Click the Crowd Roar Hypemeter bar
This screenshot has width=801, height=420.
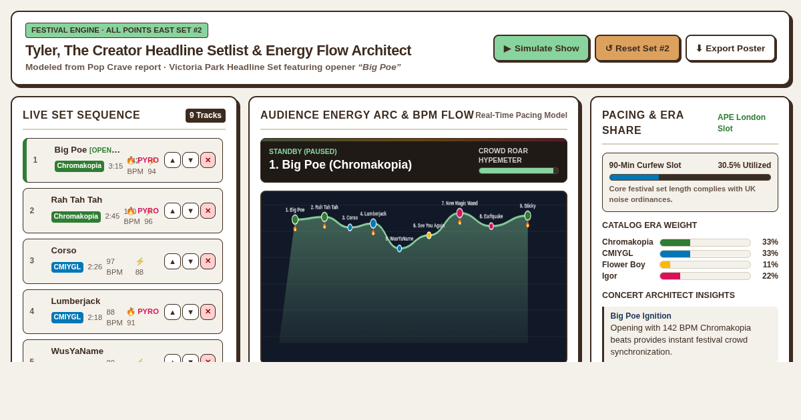point(519,171)
